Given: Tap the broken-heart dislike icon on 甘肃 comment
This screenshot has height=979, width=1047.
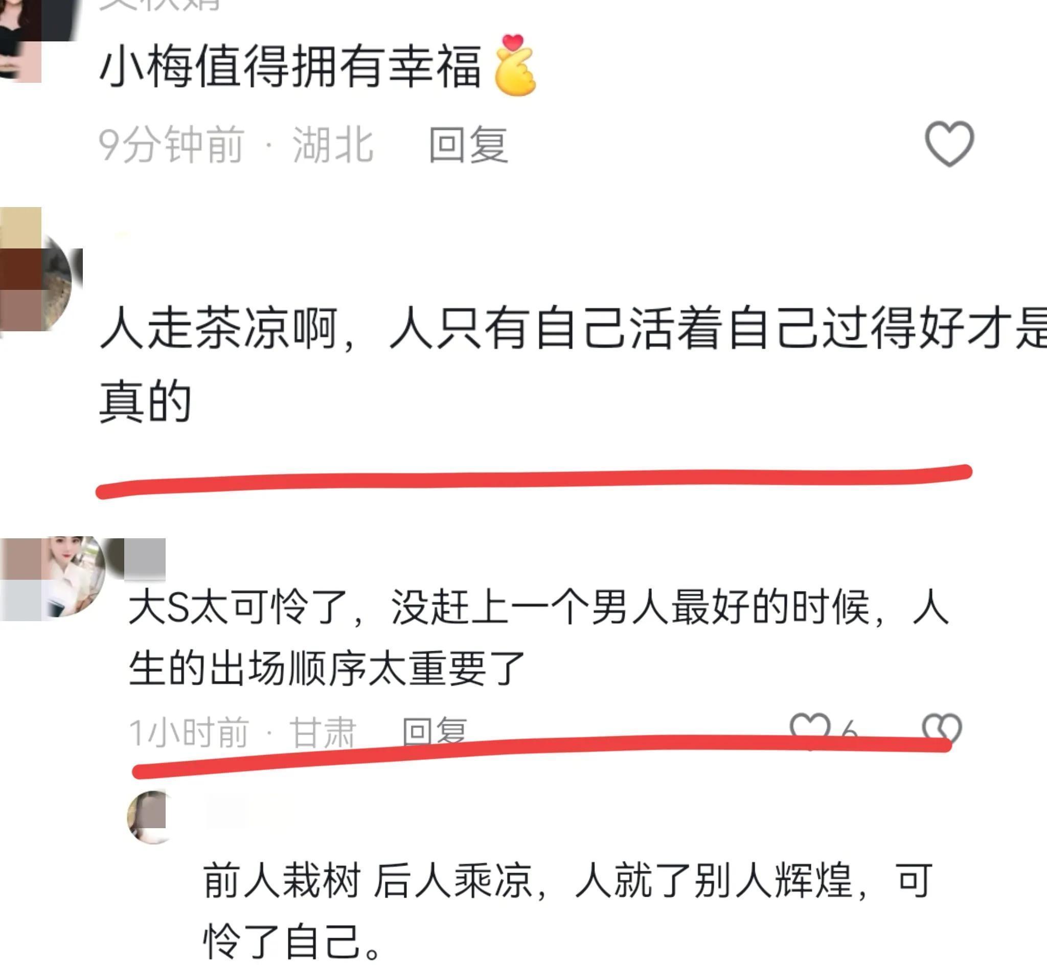Looking at the screenshot, I should [942, 730].
